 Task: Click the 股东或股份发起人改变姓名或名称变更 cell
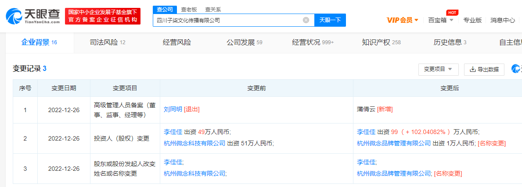coord(125,168)
